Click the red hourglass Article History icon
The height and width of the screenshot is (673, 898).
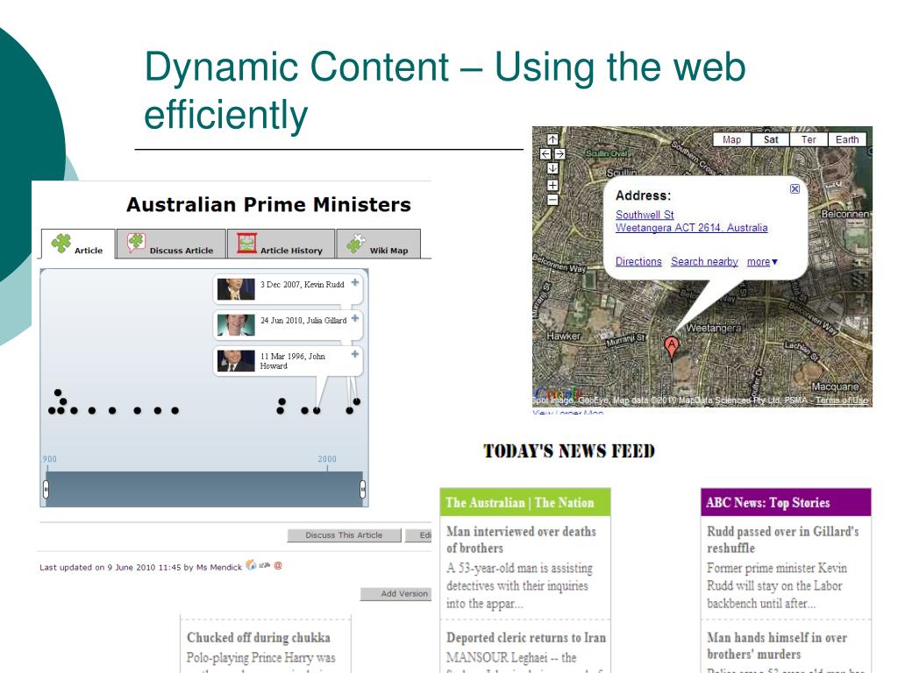[x=246, y=243]
